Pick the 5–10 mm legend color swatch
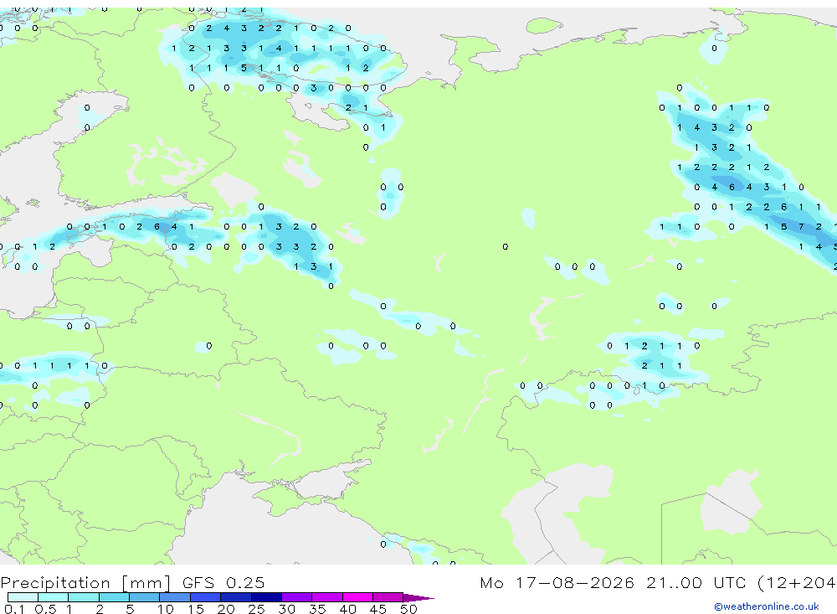This screenshot has height=614, width=837. [145, 597]
